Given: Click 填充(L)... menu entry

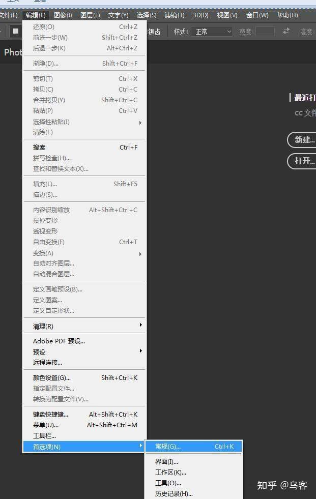Looking at the screenshot, I should [84, 184].
